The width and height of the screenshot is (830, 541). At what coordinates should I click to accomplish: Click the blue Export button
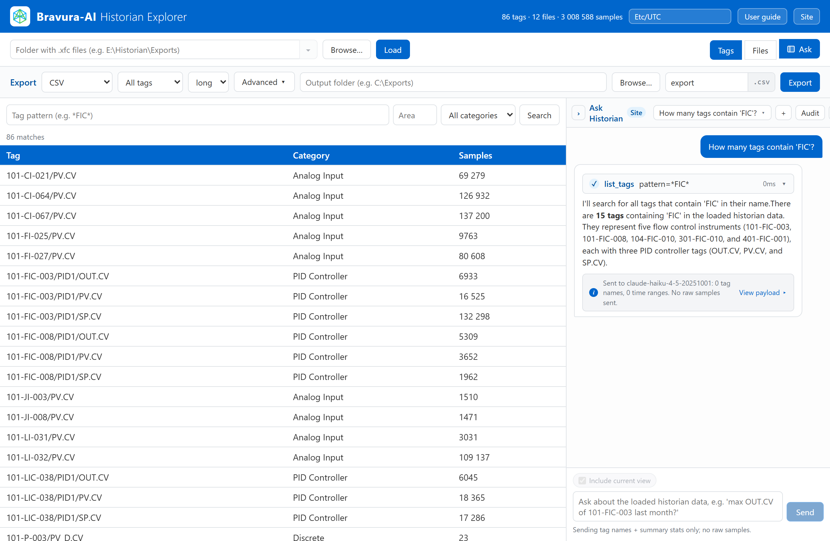tap(800, 82)
